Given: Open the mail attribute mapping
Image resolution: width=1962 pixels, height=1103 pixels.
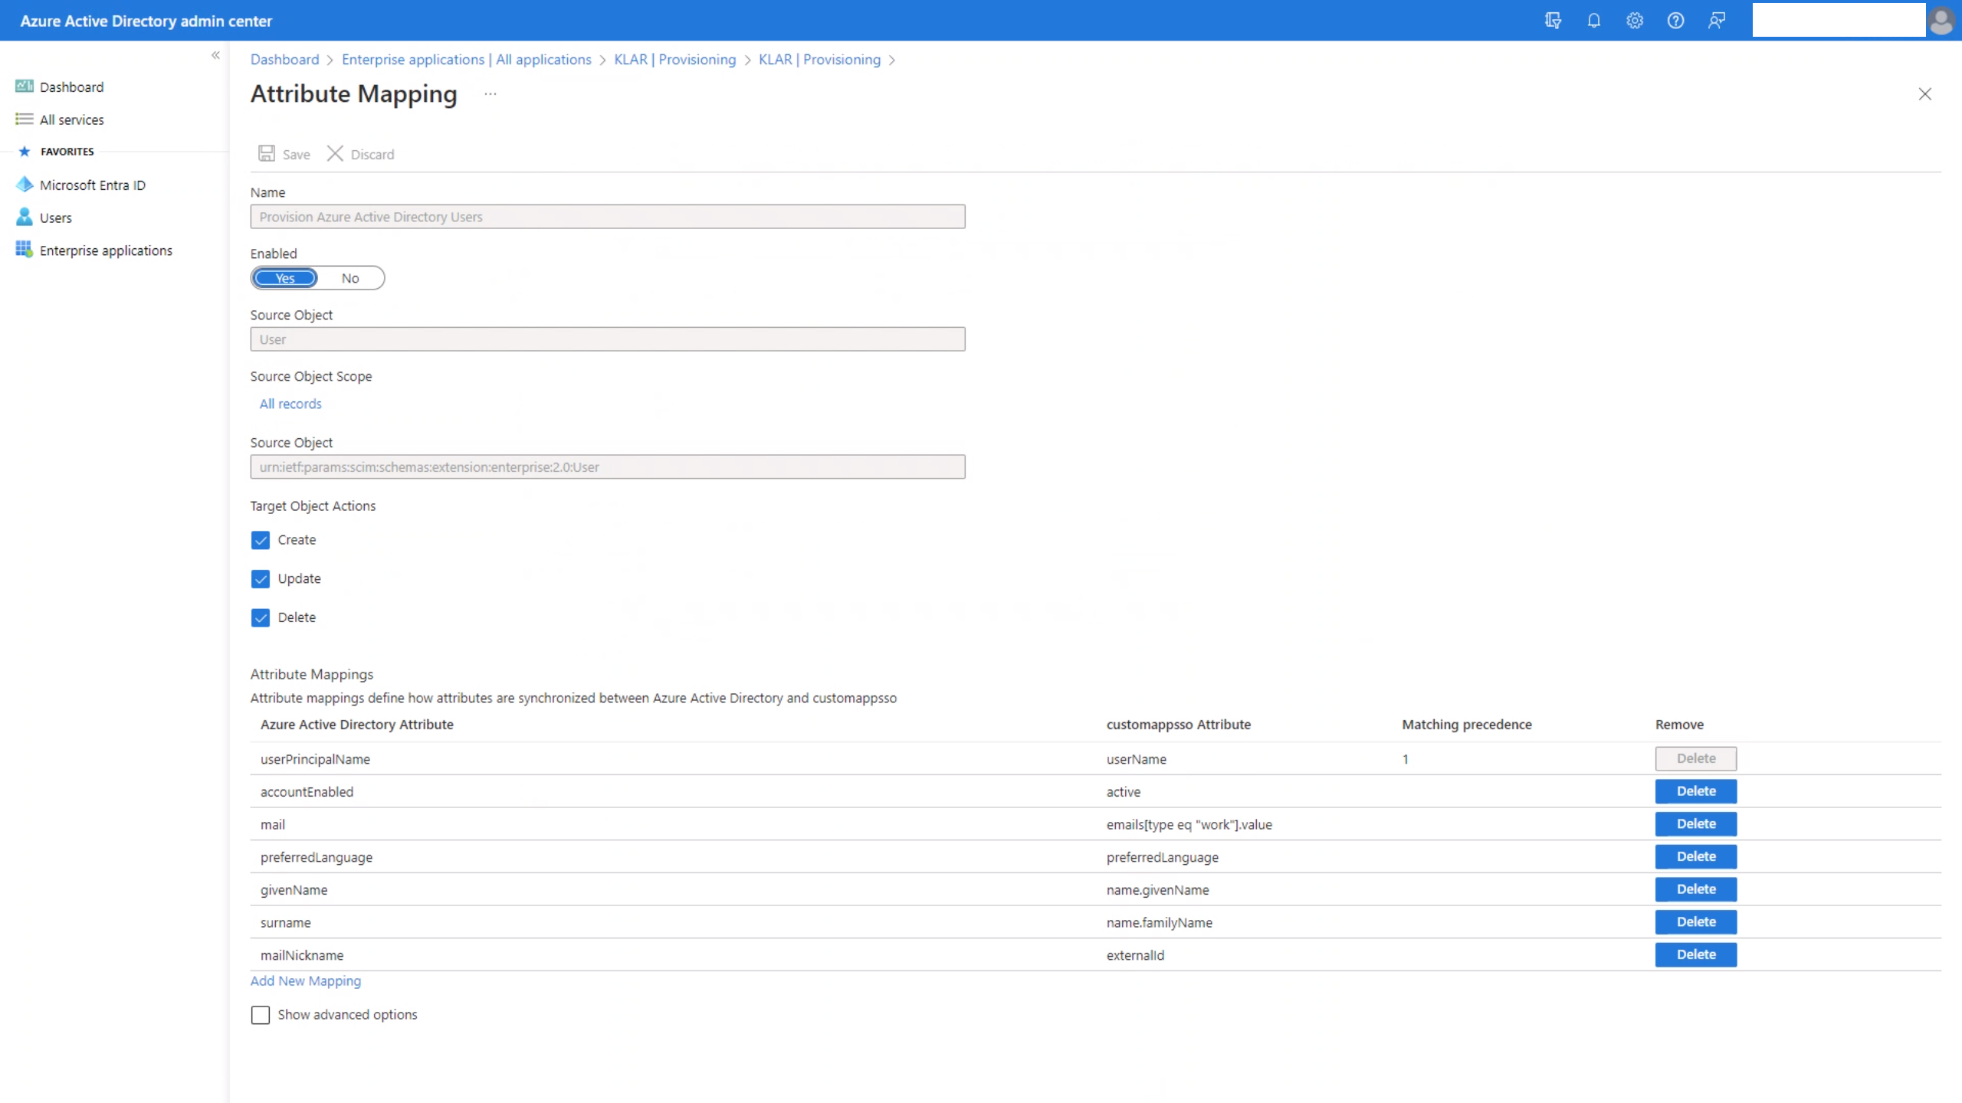Looking at the screenshot, I should pyautogui.click(x=273, y=825).
